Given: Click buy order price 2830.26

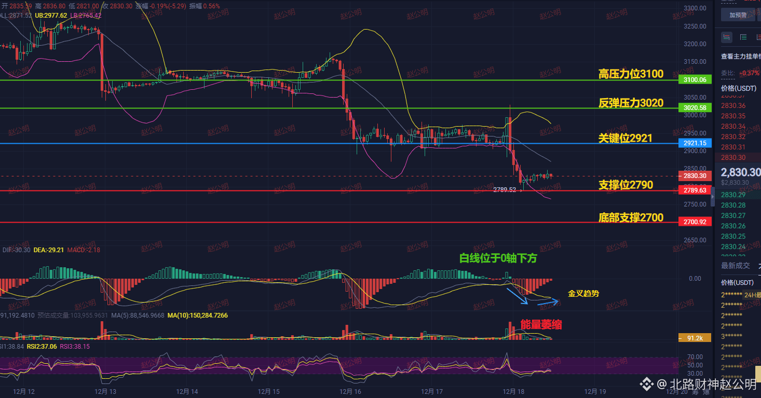Looking at the screenshot, I should (x=733, y=226).
